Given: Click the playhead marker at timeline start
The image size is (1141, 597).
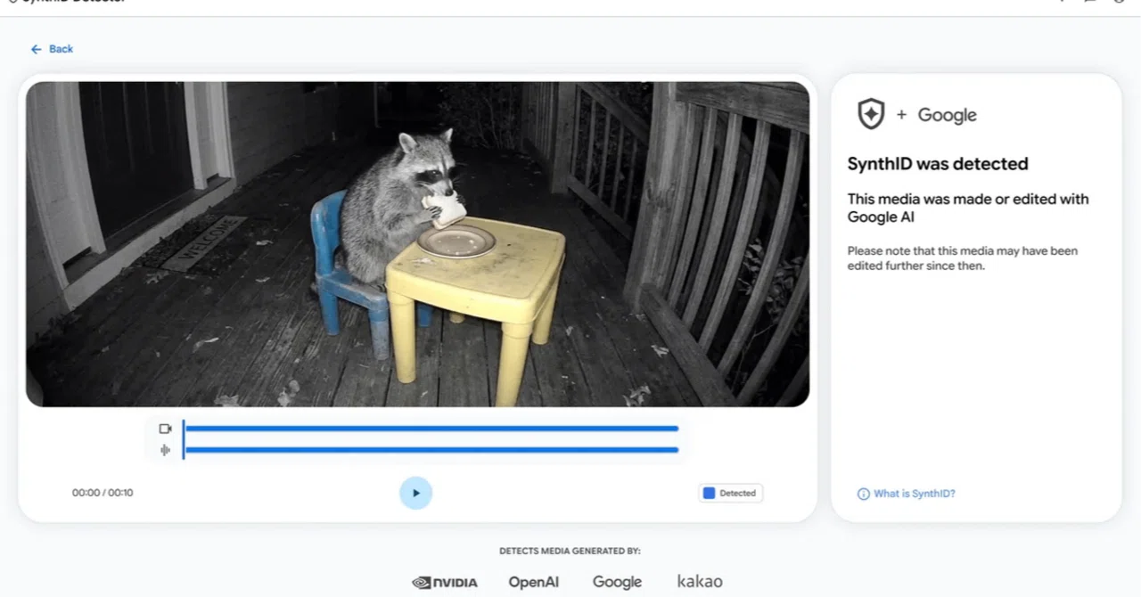Looking at the screenshot, I should (x=183, y=439).
